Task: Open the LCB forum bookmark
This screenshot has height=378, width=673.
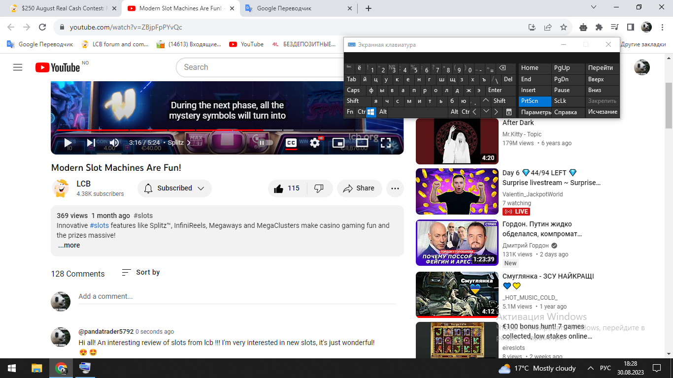Action: click(x=115, y=44)
